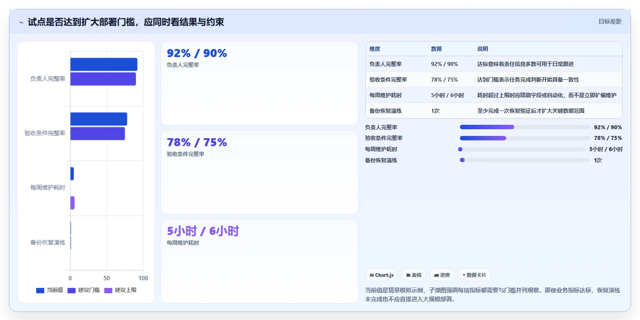Click the 验收条件完整率 label on the chart axis
This screenshot has width=640, height=320.
[x=45, y=133]
